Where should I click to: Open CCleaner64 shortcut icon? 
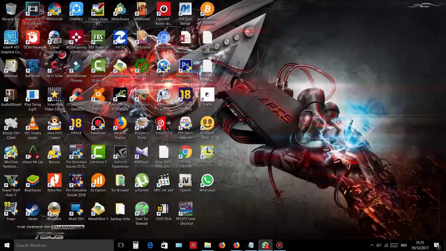click(x=76, y=99)
